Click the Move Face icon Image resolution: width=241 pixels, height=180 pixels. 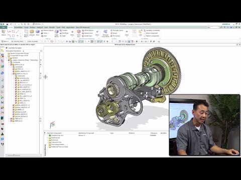tap(79, 31)
